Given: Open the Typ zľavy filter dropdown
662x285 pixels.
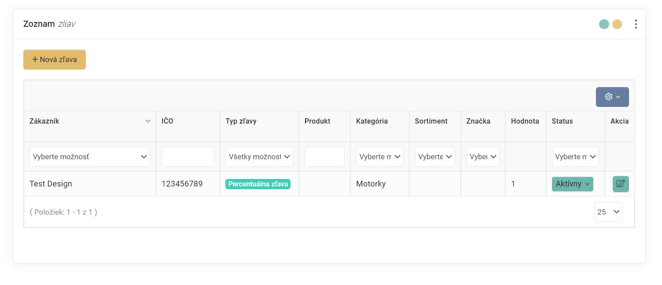Looking at the screenshot, I should coord(259,157).
